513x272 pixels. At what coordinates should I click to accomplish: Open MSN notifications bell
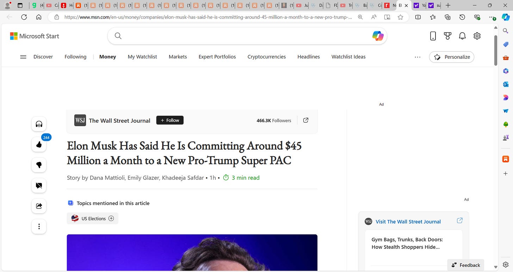tap(462, 36)
